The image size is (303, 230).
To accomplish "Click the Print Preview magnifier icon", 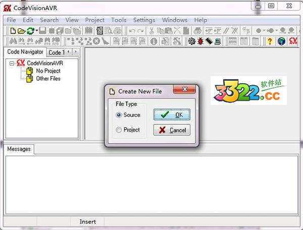I will tap(109, 31).
